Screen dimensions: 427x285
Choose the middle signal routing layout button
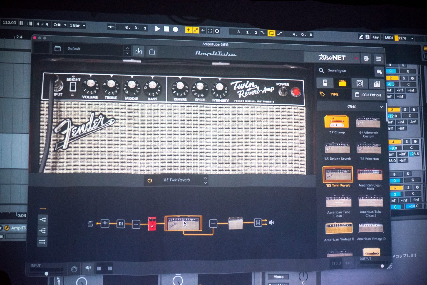pos(43,231)
